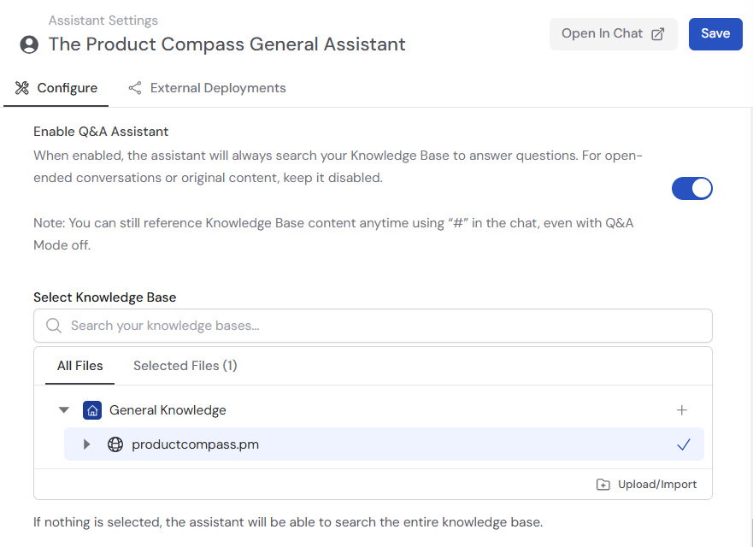Click the globe icon beside productcompass.pm
753x547 pixels.
point(115,444)
